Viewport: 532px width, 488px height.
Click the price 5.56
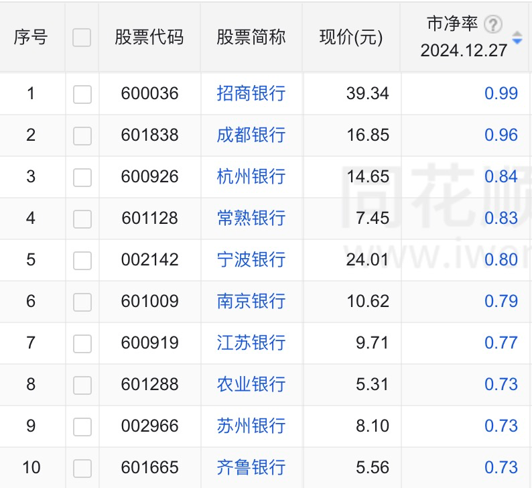[373, 468]
